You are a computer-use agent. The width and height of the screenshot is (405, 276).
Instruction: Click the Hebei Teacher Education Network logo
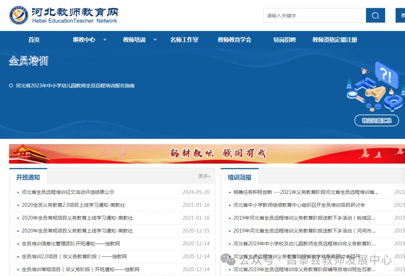64,15
